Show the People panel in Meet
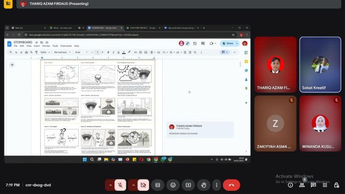This screenshot has width=345, height=194. [x=302, y=185]
